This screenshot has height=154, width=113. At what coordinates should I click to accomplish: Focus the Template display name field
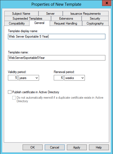coord(56,37)
